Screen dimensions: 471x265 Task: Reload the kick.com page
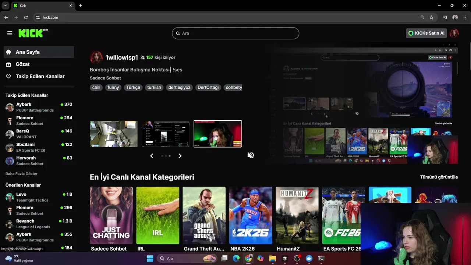point(26,17)
